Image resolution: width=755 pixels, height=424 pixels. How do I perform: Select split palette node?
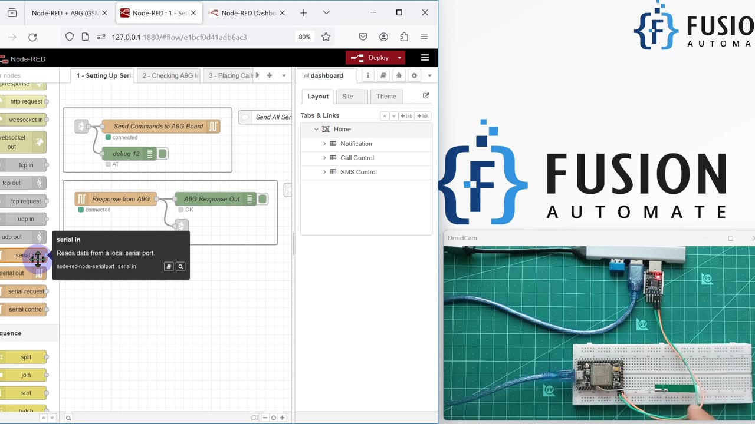pyautogui.click(x=24, y=357)
